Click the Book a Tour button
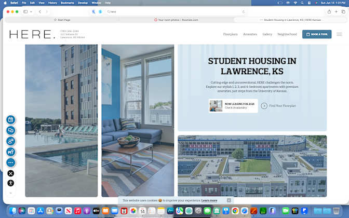Screen dimensions: 349x218 [317, 34]
